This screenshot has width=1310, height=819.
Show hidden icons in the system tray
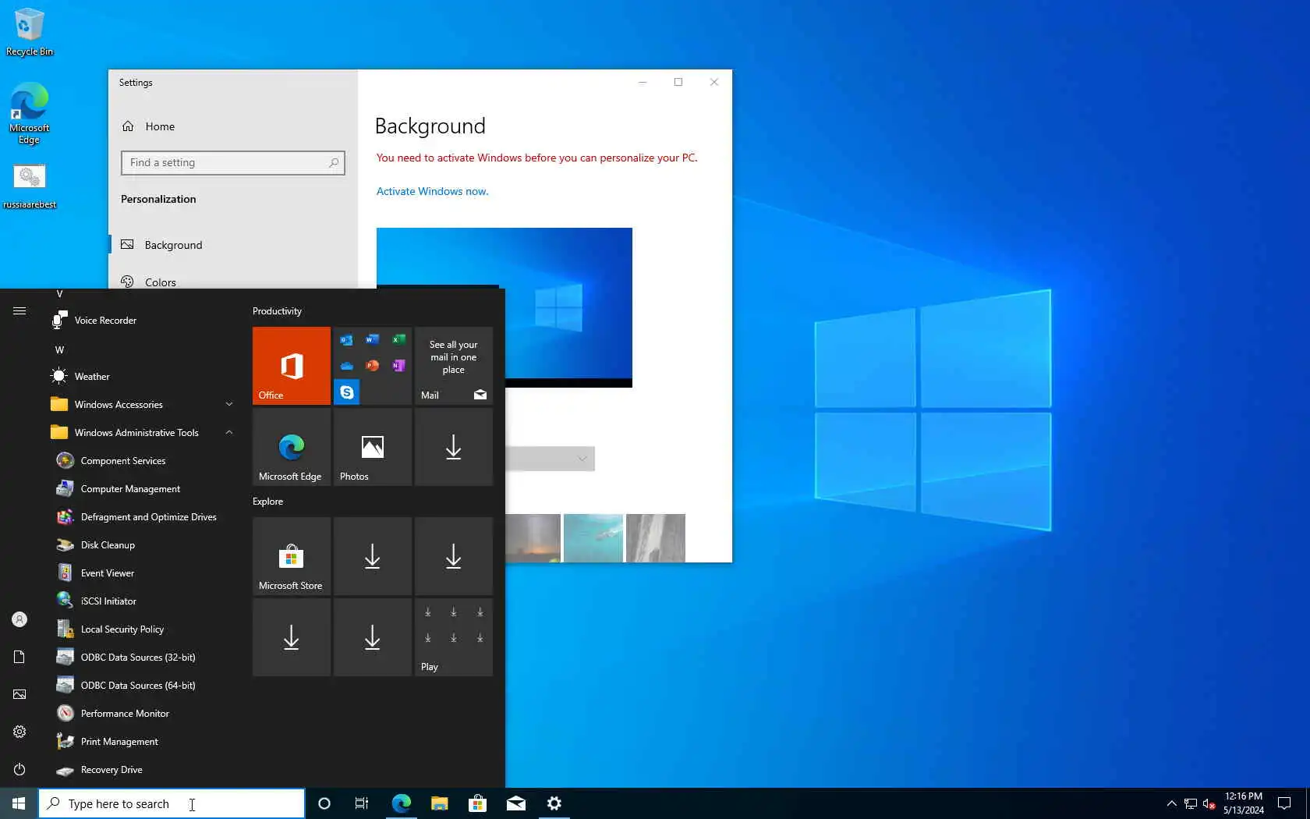[1171, 803]
